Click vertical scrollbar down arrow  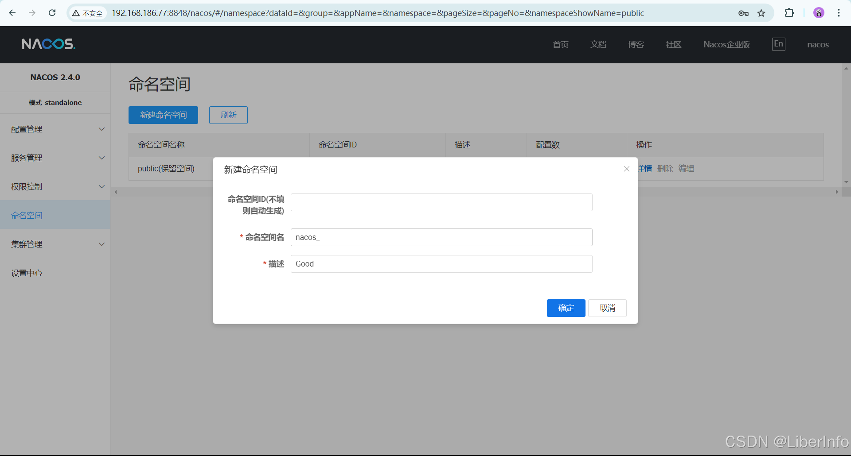point(846,182)
